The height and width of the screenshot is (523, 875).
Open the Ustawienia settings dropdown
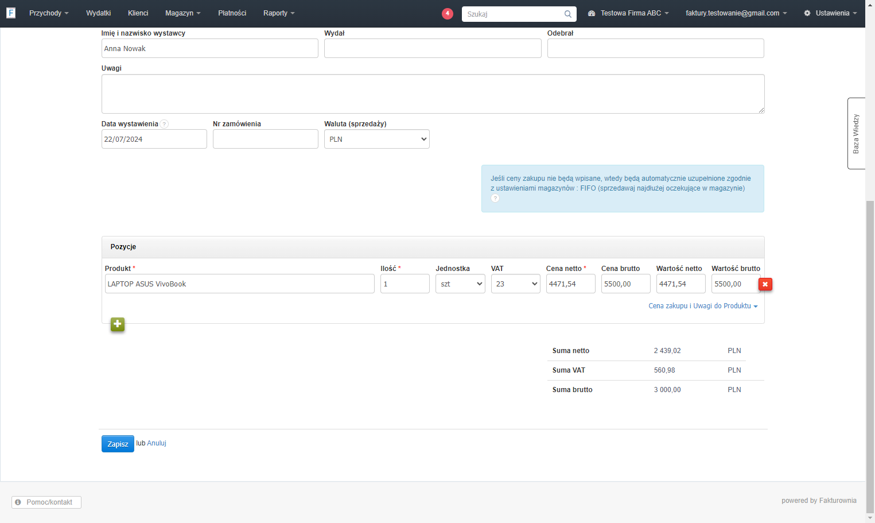click(x=830, y=13)
